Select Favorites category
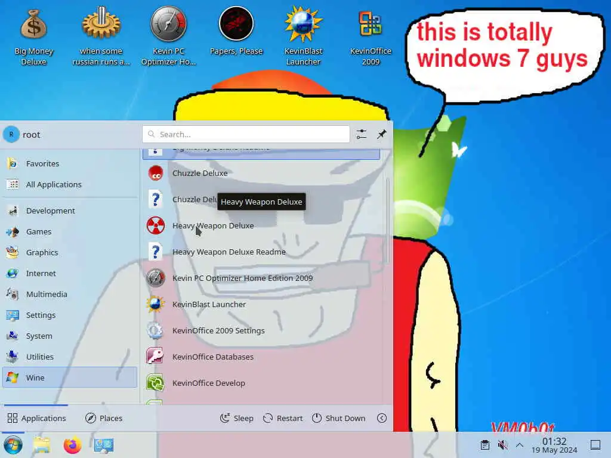 (70, 163)
